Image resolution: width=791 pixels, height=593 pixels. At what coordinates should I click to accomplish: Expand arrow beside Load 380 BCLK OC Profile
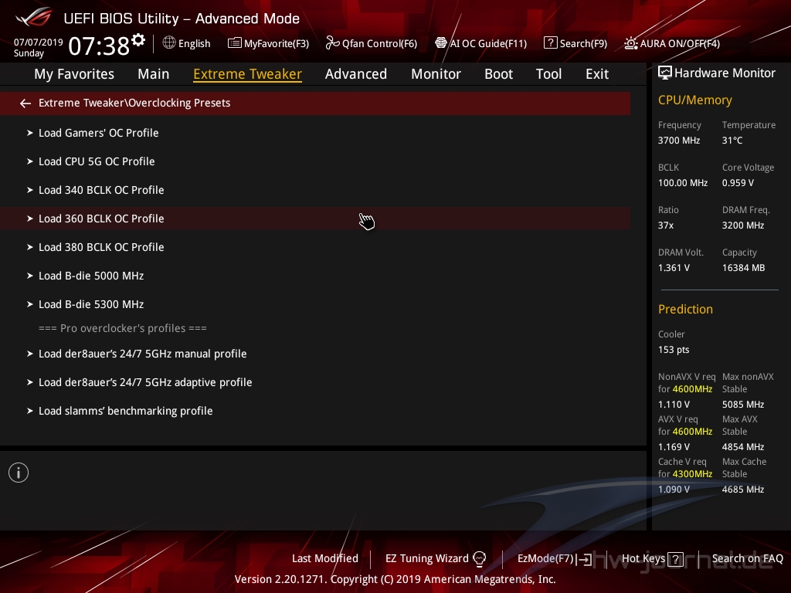30,247
